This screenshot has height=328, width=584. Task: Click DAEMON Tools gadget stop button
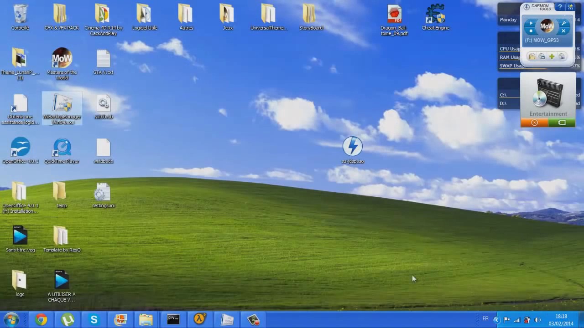pyautogui.click(x=531, y=31)
